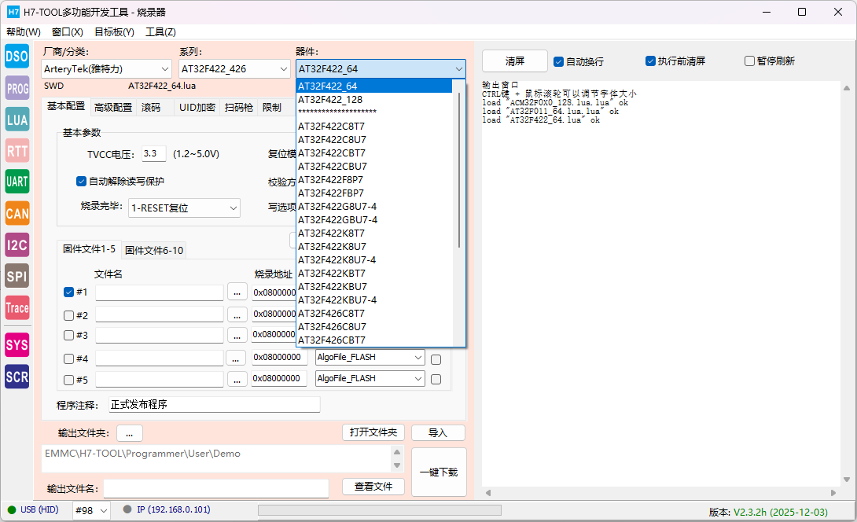857x522 pixels.
Task: Disable 执行前清屏 checkbox
Action: 650,61
